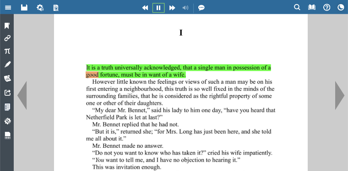Toggle night mode with moon icon
Screen dimensions: 348x171
coord(341,7)
